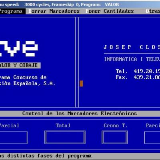Open the Programa menu
Image resolution: width=160 pixels, height=160 pixels.
click(x=11, y=11)
